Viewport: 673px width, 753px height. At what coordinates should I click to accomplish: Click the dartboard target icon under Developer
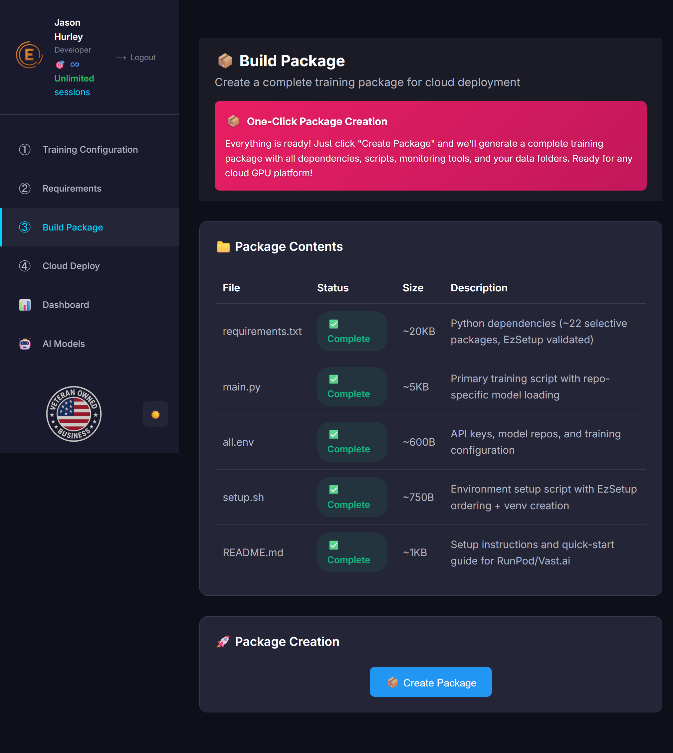(x=59, y=64)
